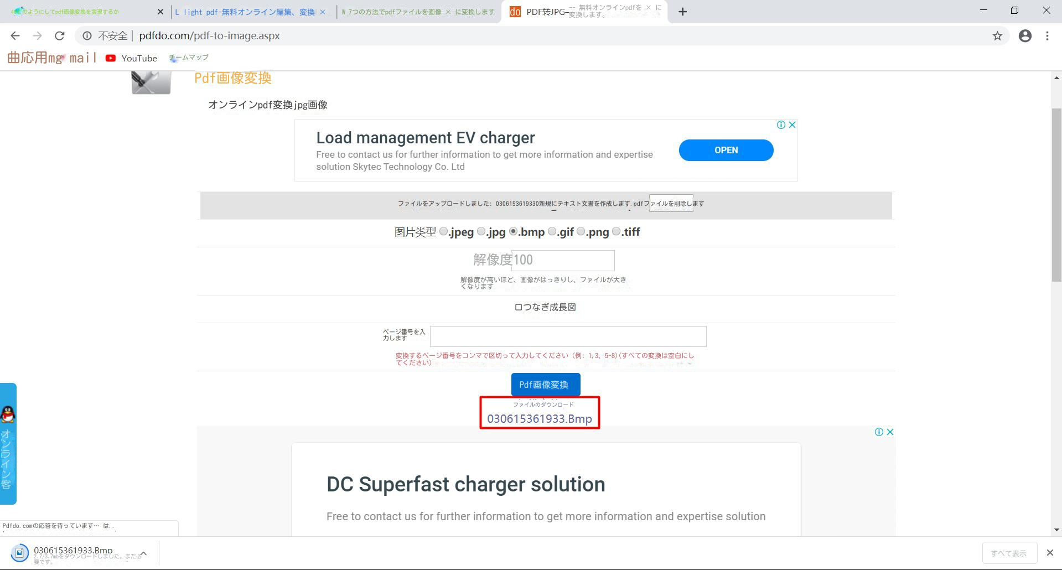Close the Load management EV charger ad
The height and width of the screenshot is (570, 1062).
pyautogui.click(x=792, y=125)
